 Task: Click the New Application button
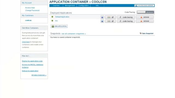[59, 26]
